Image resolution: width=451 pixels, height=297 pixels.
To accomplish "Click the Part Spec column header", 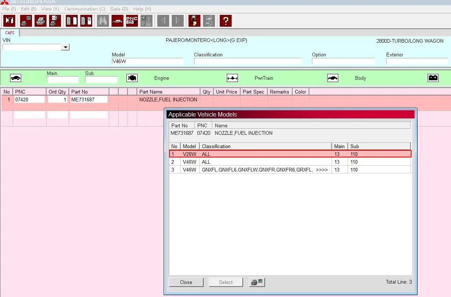I will coord(254,92).
